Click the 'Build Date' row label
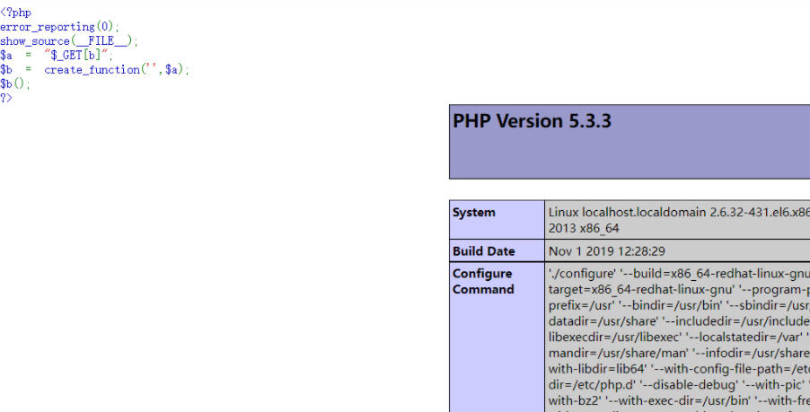 point(483,251)
